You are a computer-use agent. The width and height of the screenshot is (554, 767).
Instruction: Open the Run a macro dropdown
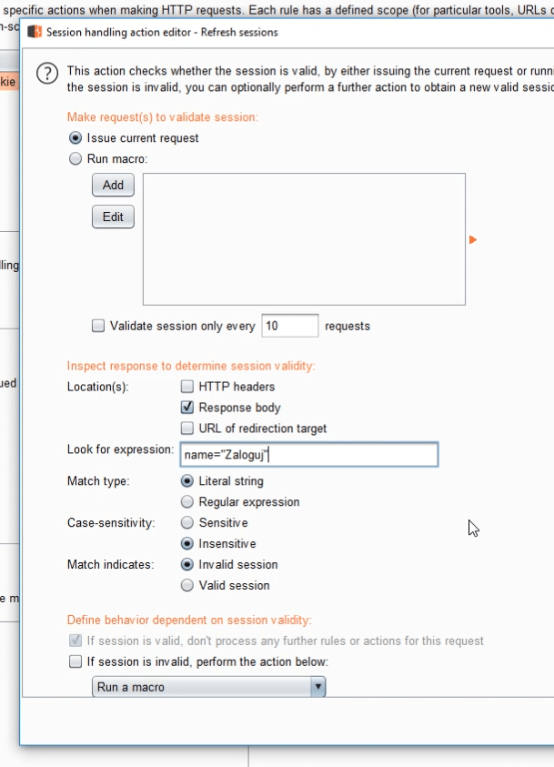(209, 687)
